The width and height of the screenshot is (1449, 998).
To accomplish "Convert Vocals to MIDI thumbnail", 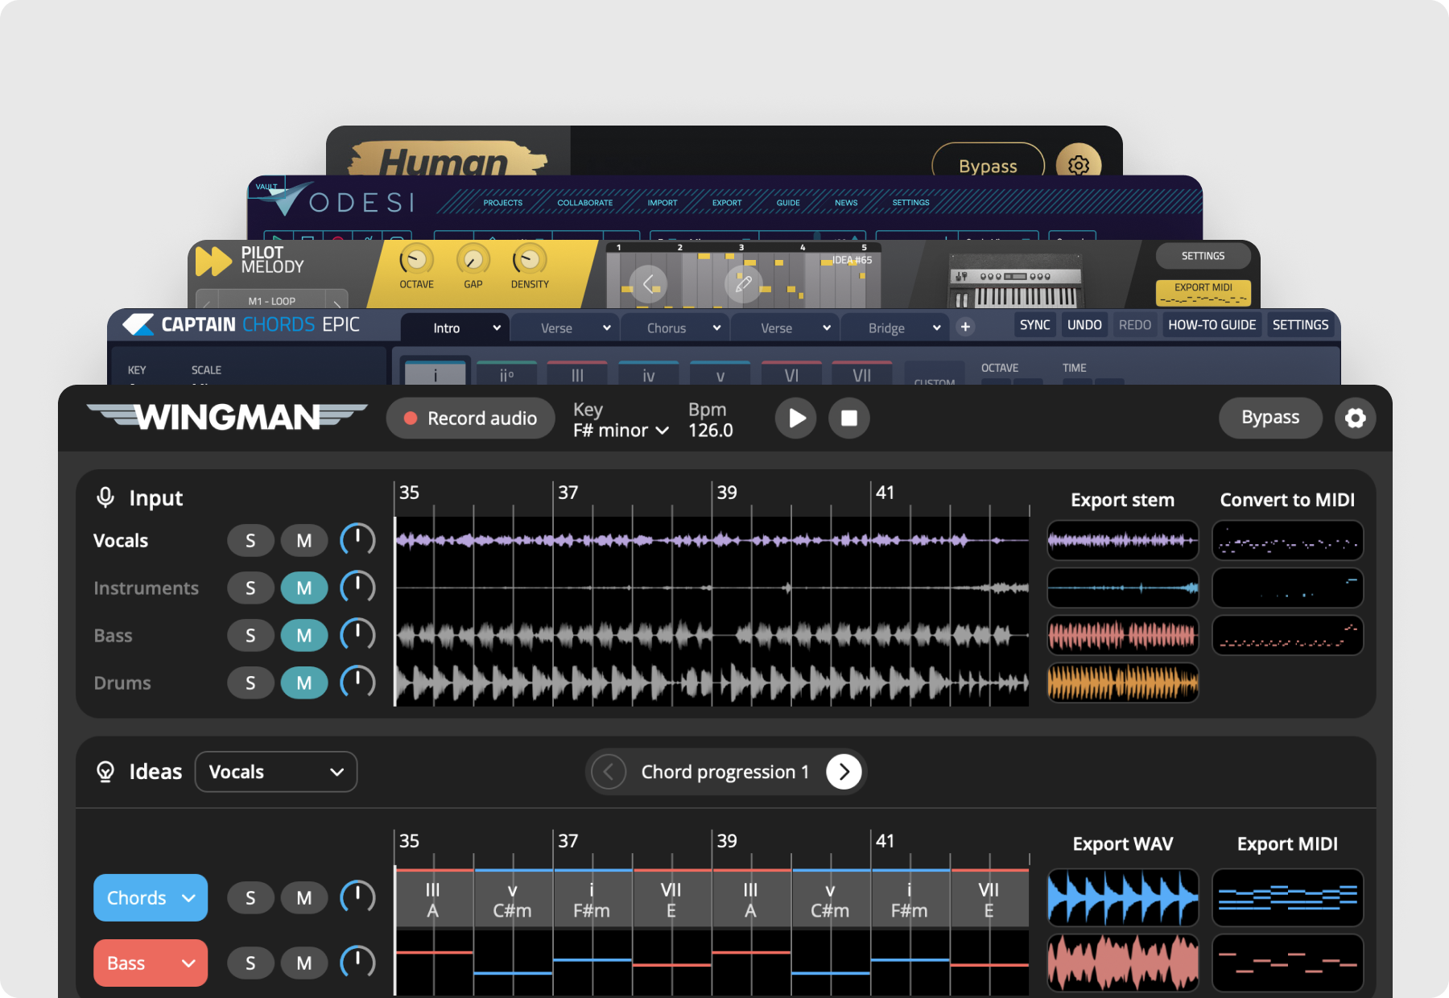I will click(x=1287, y=540).
